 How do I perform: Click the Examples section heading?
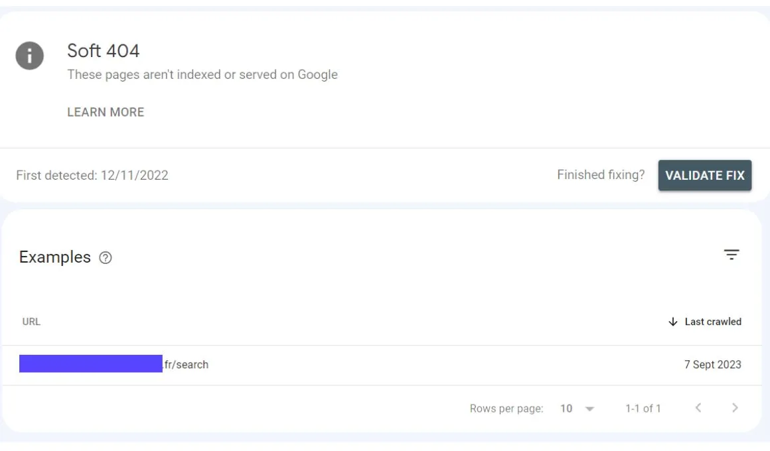pyautogui.click(x=54, y=257)
